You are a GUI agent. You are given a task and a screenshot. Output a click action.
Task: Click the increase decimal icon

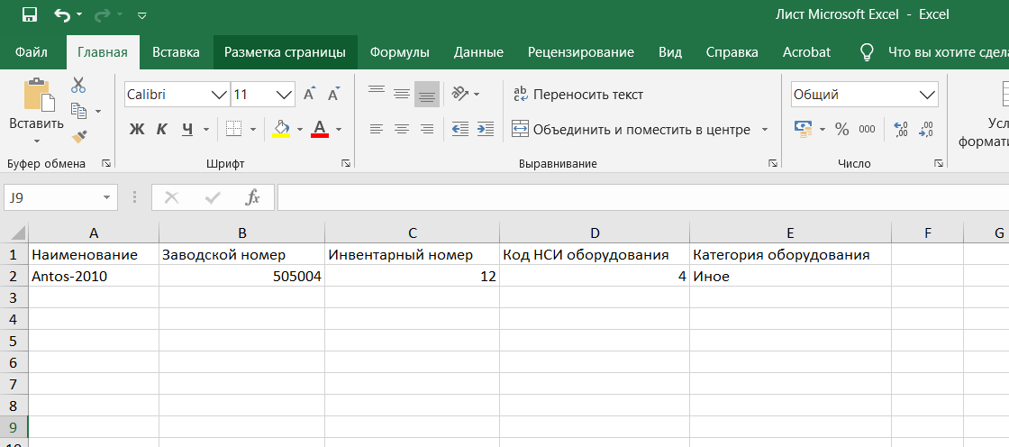pyautogui.click(x=901, y=130)
